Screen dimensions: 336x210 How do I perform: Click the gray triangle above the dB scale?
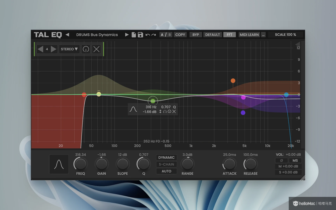coord(298,44)
